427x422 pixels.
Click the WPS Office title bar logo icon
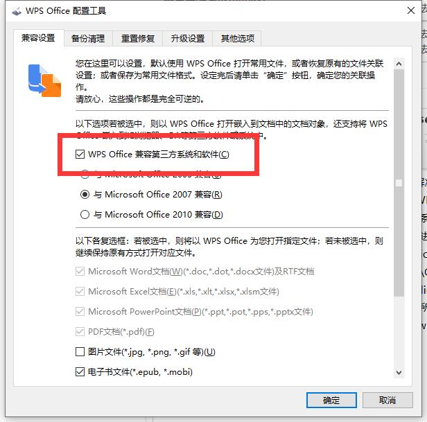[17, 11]
